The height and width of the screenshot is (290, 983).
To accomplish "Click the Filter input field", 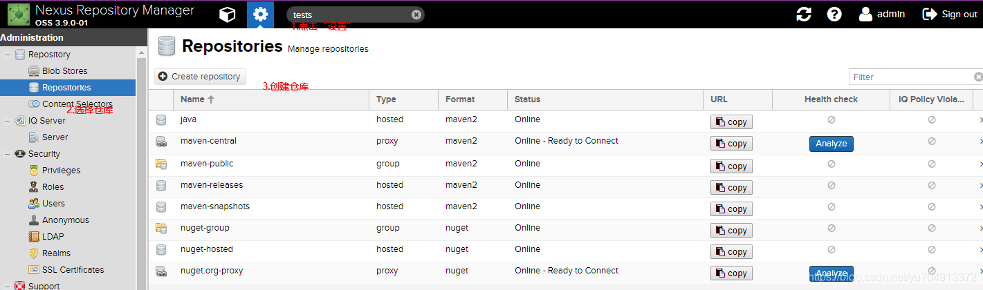I will 911,77.
